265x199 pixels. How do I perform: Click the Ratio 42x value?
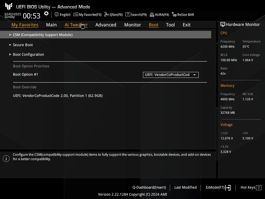pos(223,74)
